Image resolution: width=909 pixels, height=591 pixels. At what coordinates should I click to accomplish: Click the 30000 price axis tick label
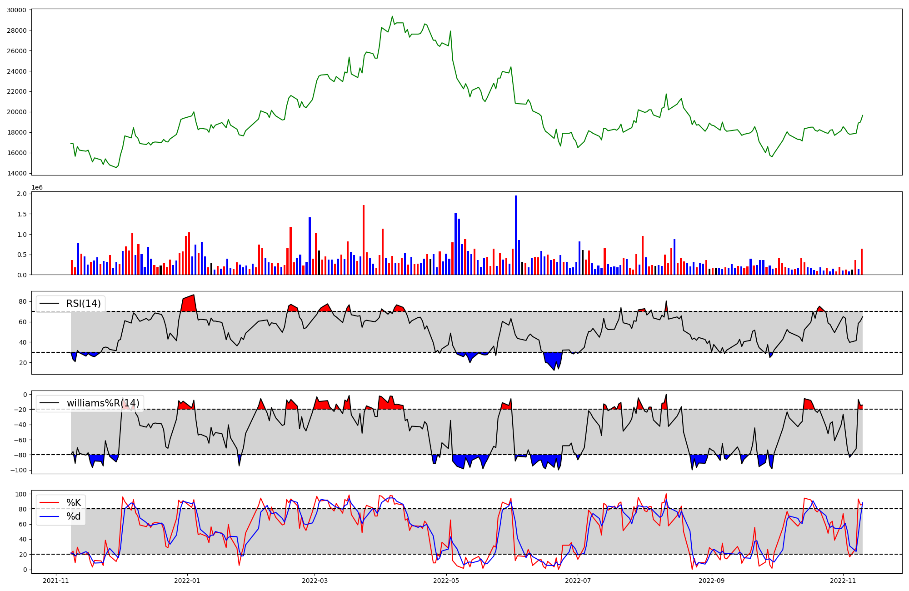click(x=17, y=10)
